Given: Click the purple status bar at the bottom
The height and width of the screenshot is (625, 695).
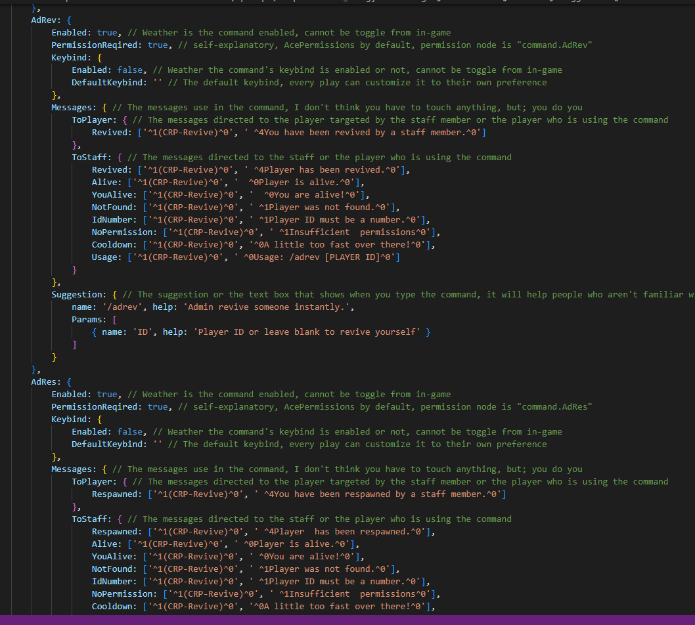Looking at the screenshot, I should tap(348, 621).
